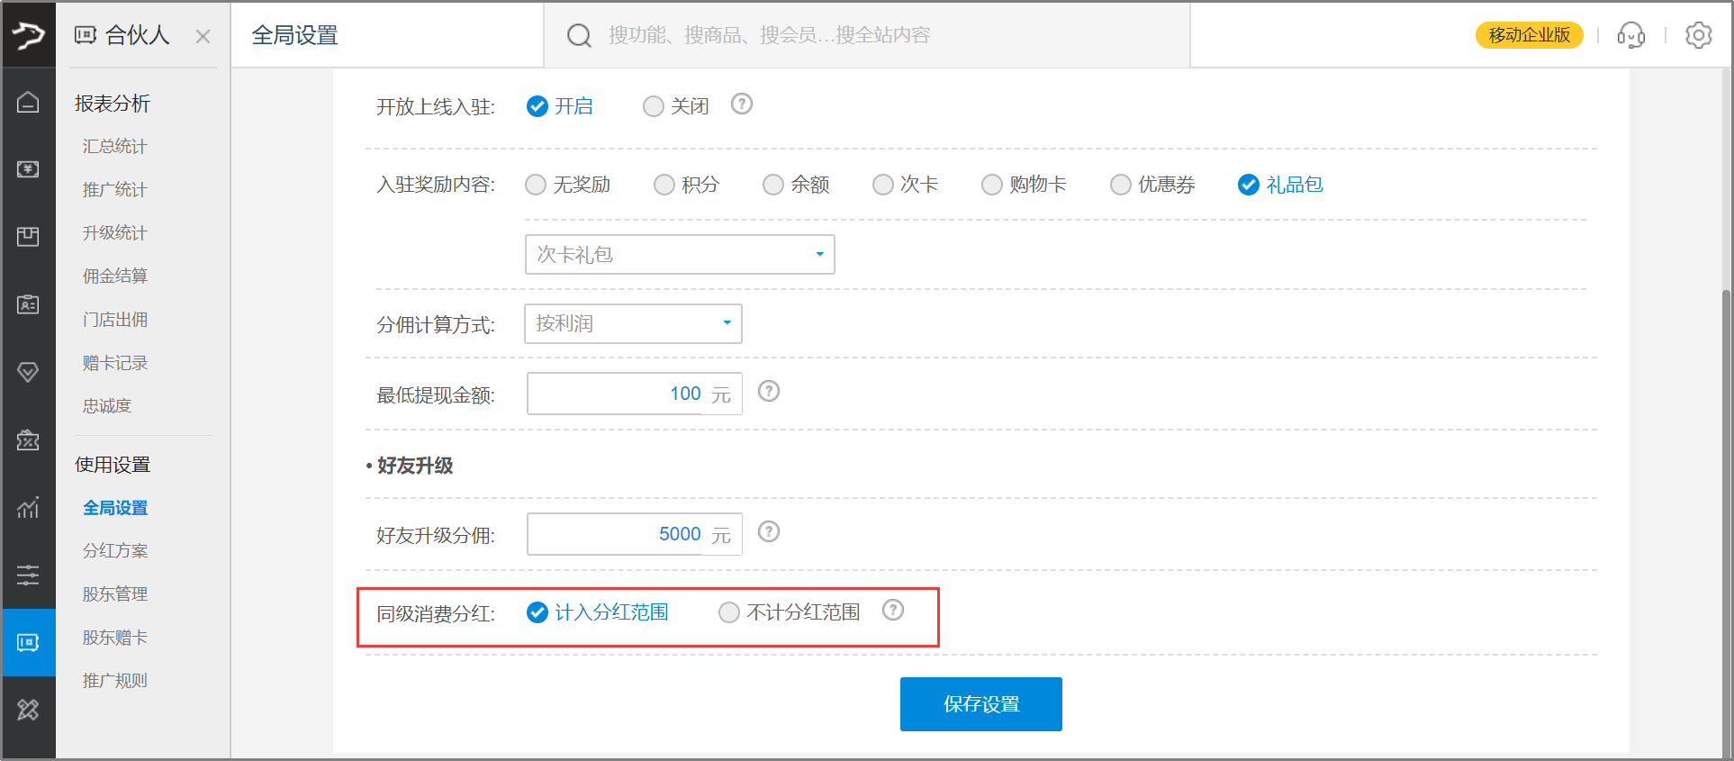Click the home icon in left sidebar
Image resolution: width=1734 pixels, height=761 pixels.
(28, 102)
